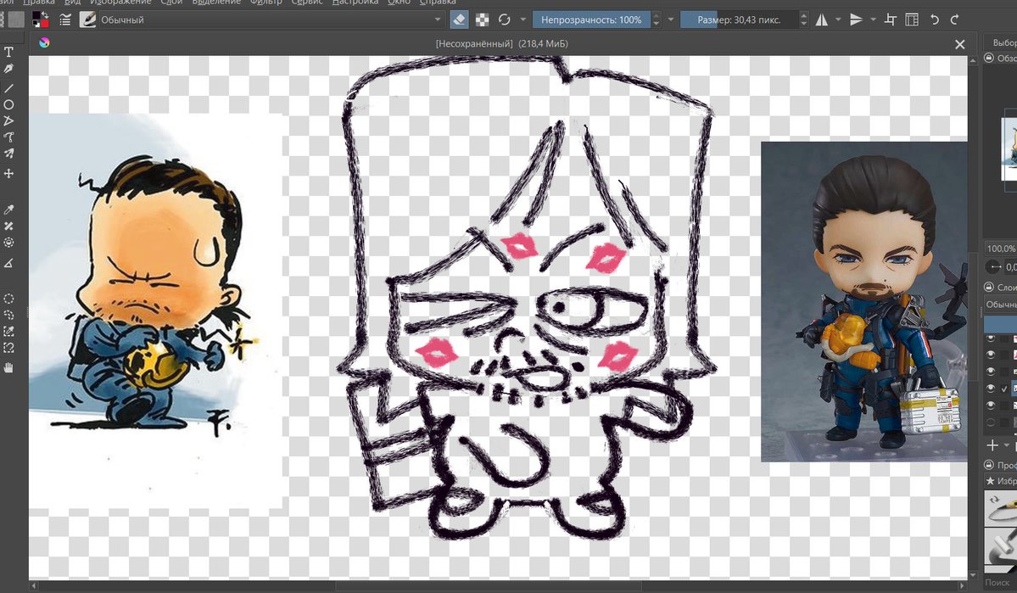Select the Move tool
Viewport: 1017px width, 593px height.
click(x=9, y=174)
